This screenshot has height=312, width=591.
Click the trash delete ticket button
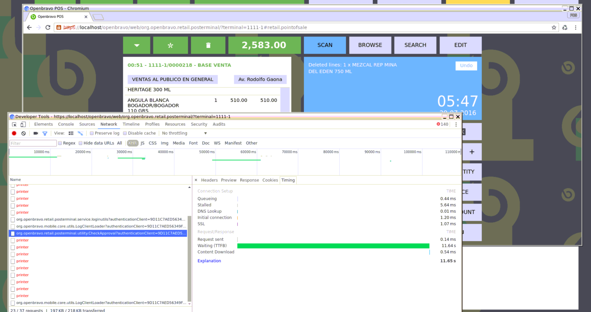(x=208, y=45)
